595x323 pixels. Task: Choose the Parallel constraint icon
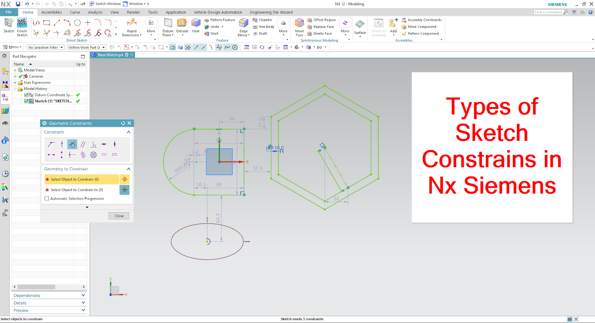point(83,144)
